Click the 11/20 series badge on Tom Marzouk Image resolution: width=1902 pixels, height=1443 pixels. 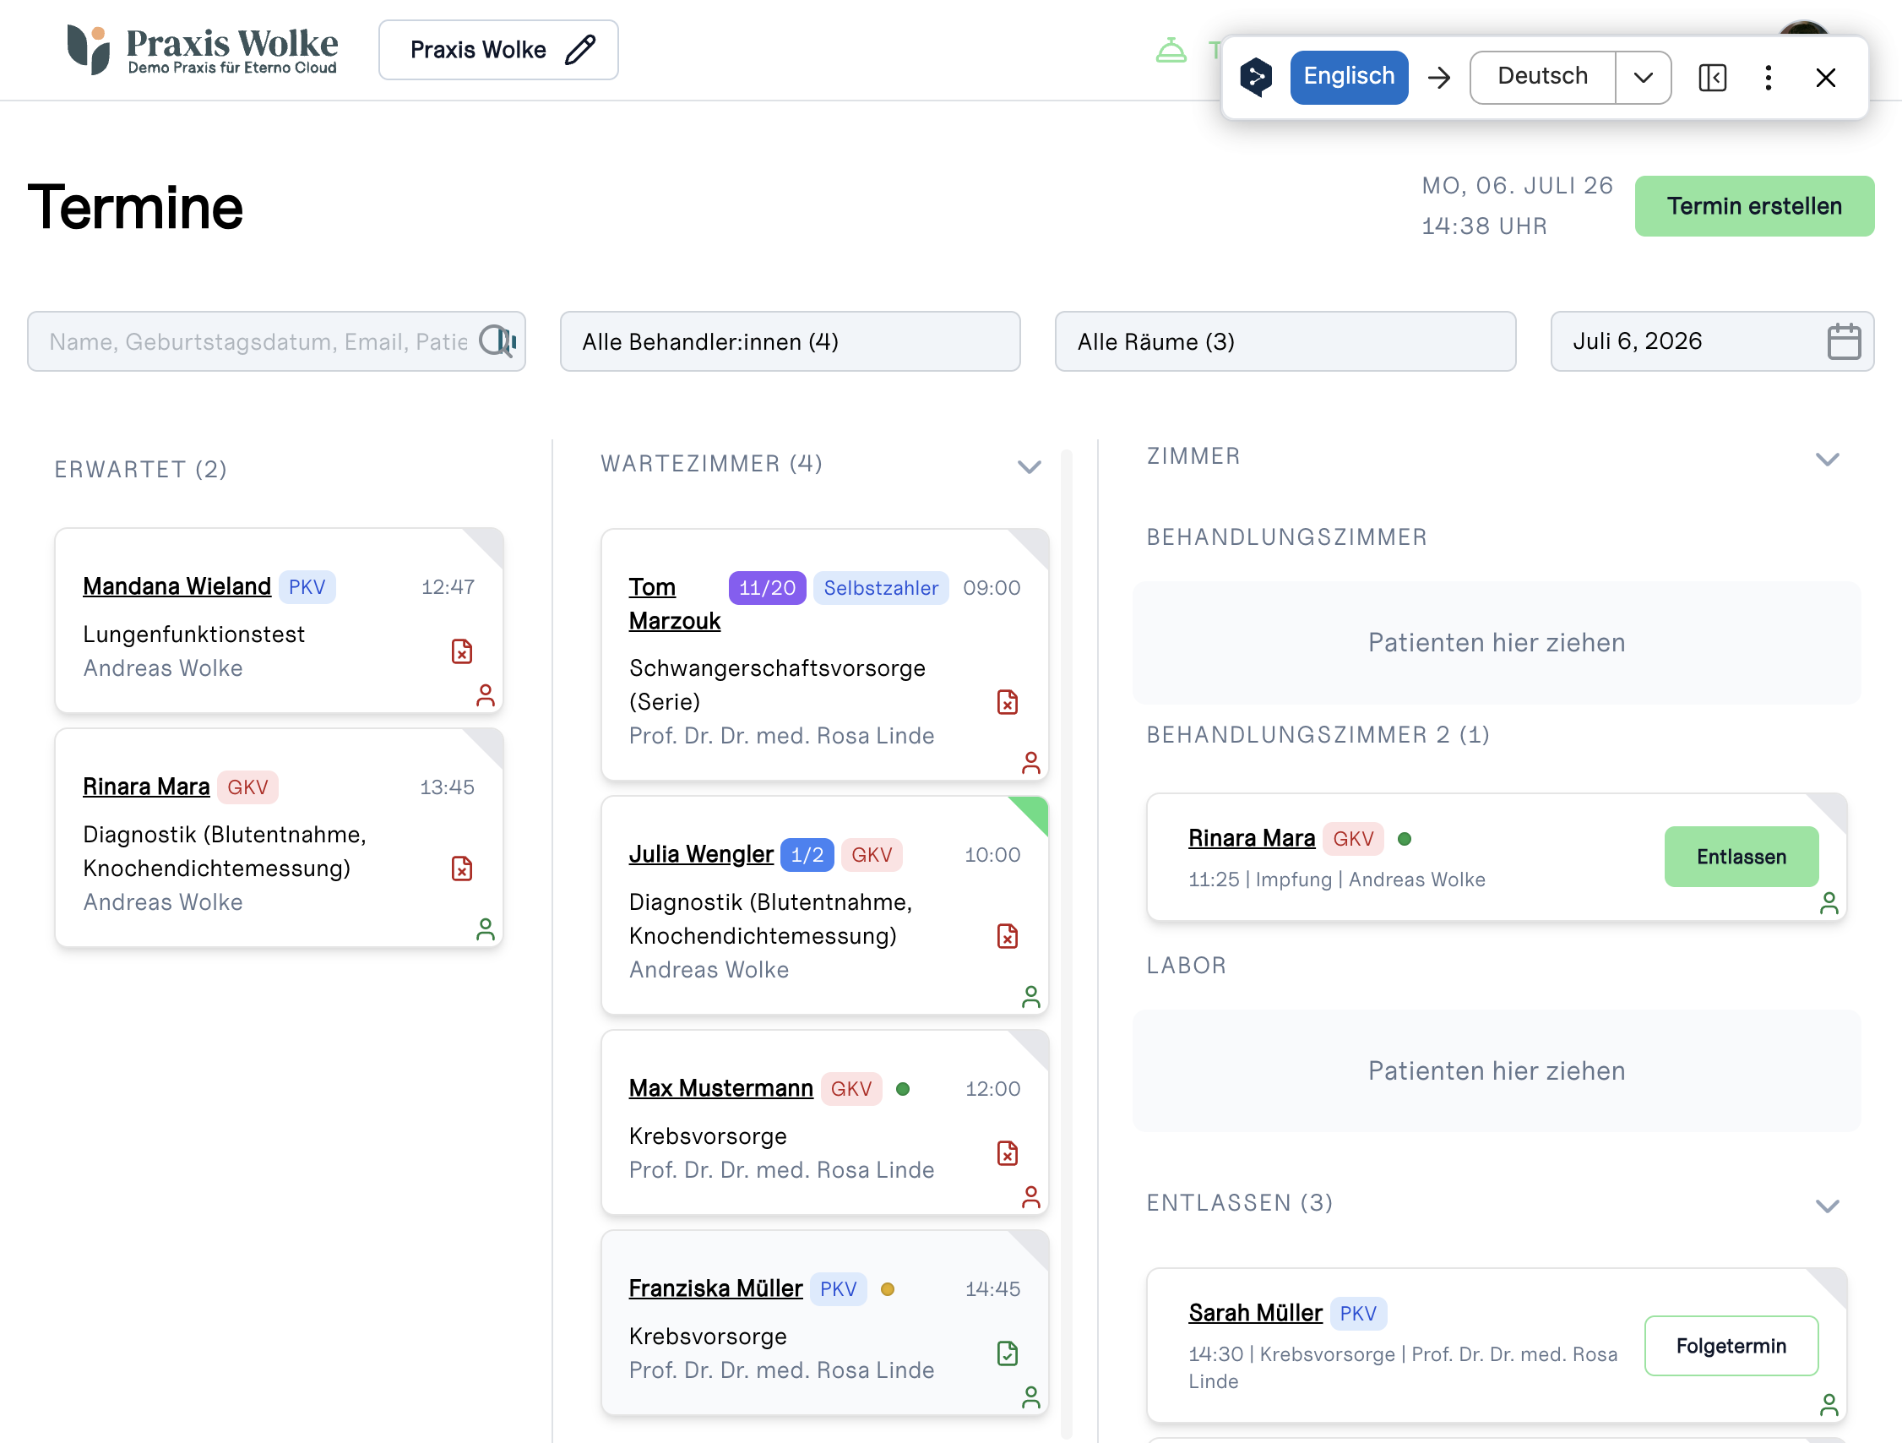pos(767,588)
